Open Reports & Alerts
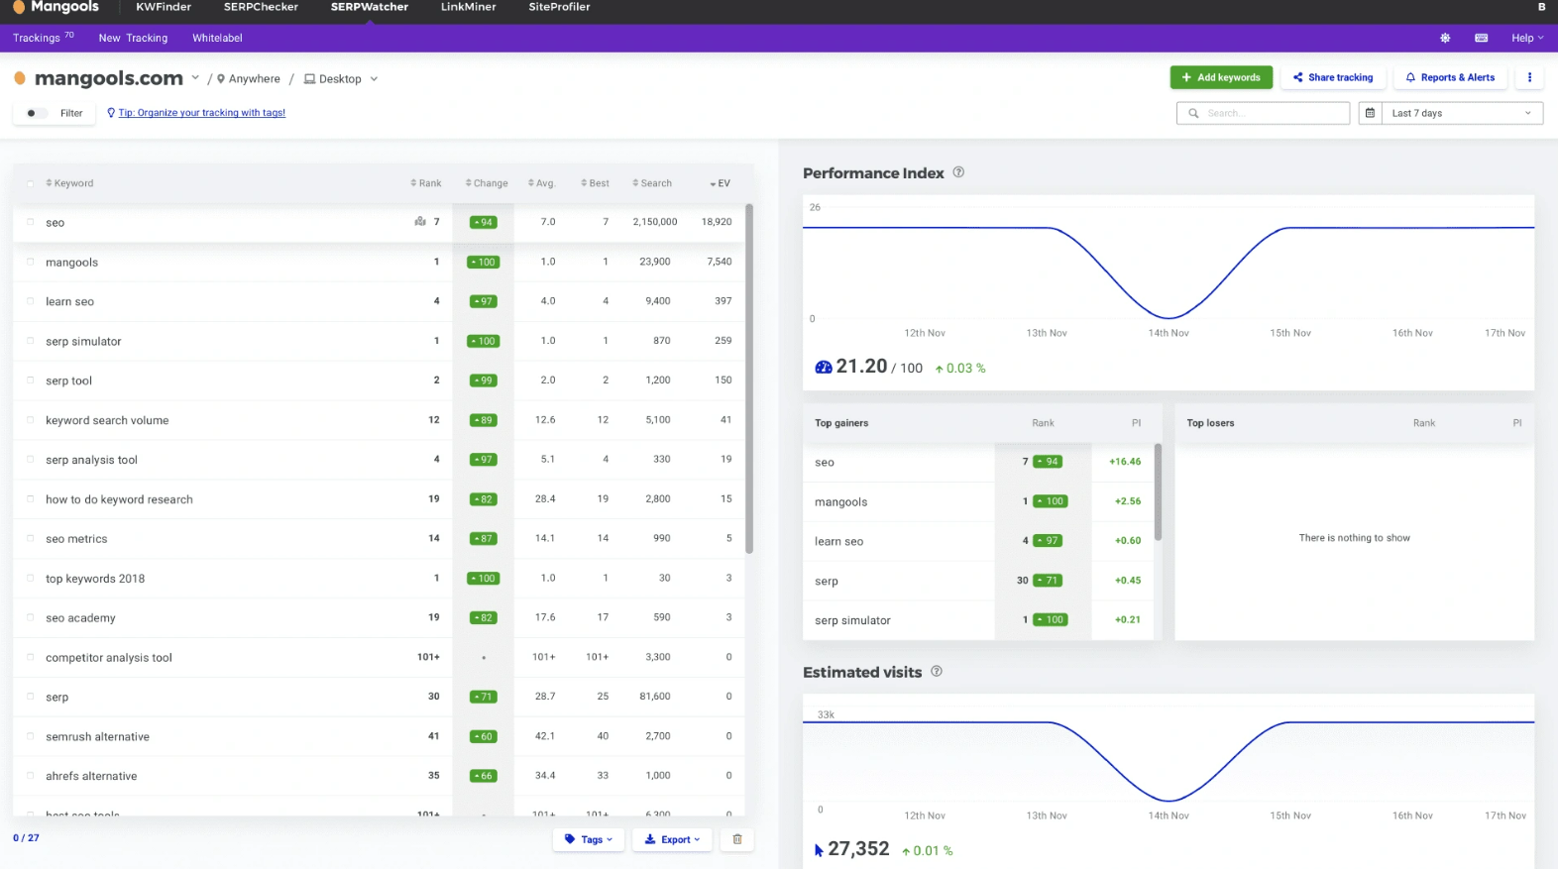 [1450, 77]
